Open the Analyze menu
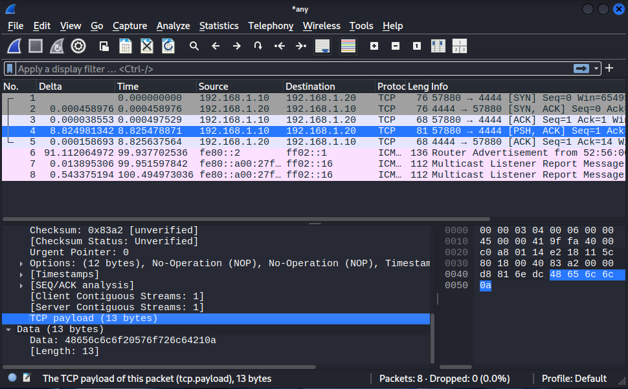This screenshot has height=389, width=628. pyautogui.click(x=173, y=26)
